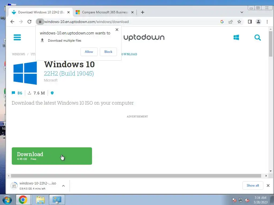Toggle the Chrome side panel icon
The width and height of the screenshot is (274, 205).
(x=250, y=22)
